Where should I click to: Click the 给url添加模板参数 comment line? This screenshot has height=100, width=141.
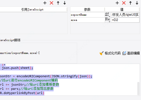tap(30, 85)
